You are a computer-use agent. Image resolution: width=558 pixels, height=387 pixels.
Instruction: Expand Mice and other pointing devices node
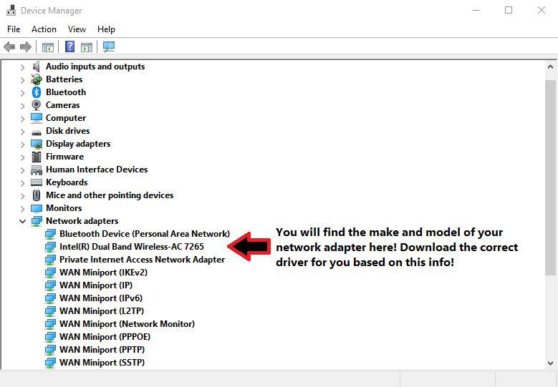[22, 196]
